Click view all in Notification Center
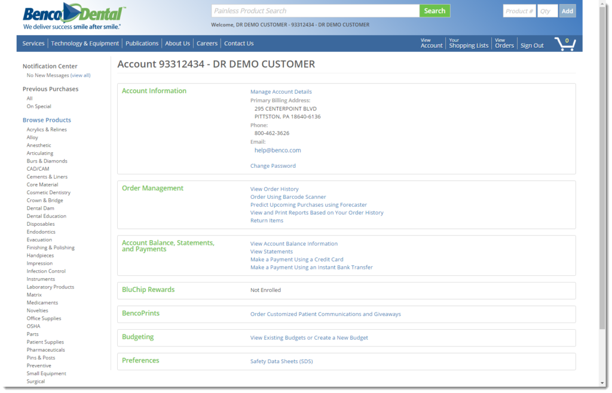This screenshot has height=393, width=612. click(81, 75)
